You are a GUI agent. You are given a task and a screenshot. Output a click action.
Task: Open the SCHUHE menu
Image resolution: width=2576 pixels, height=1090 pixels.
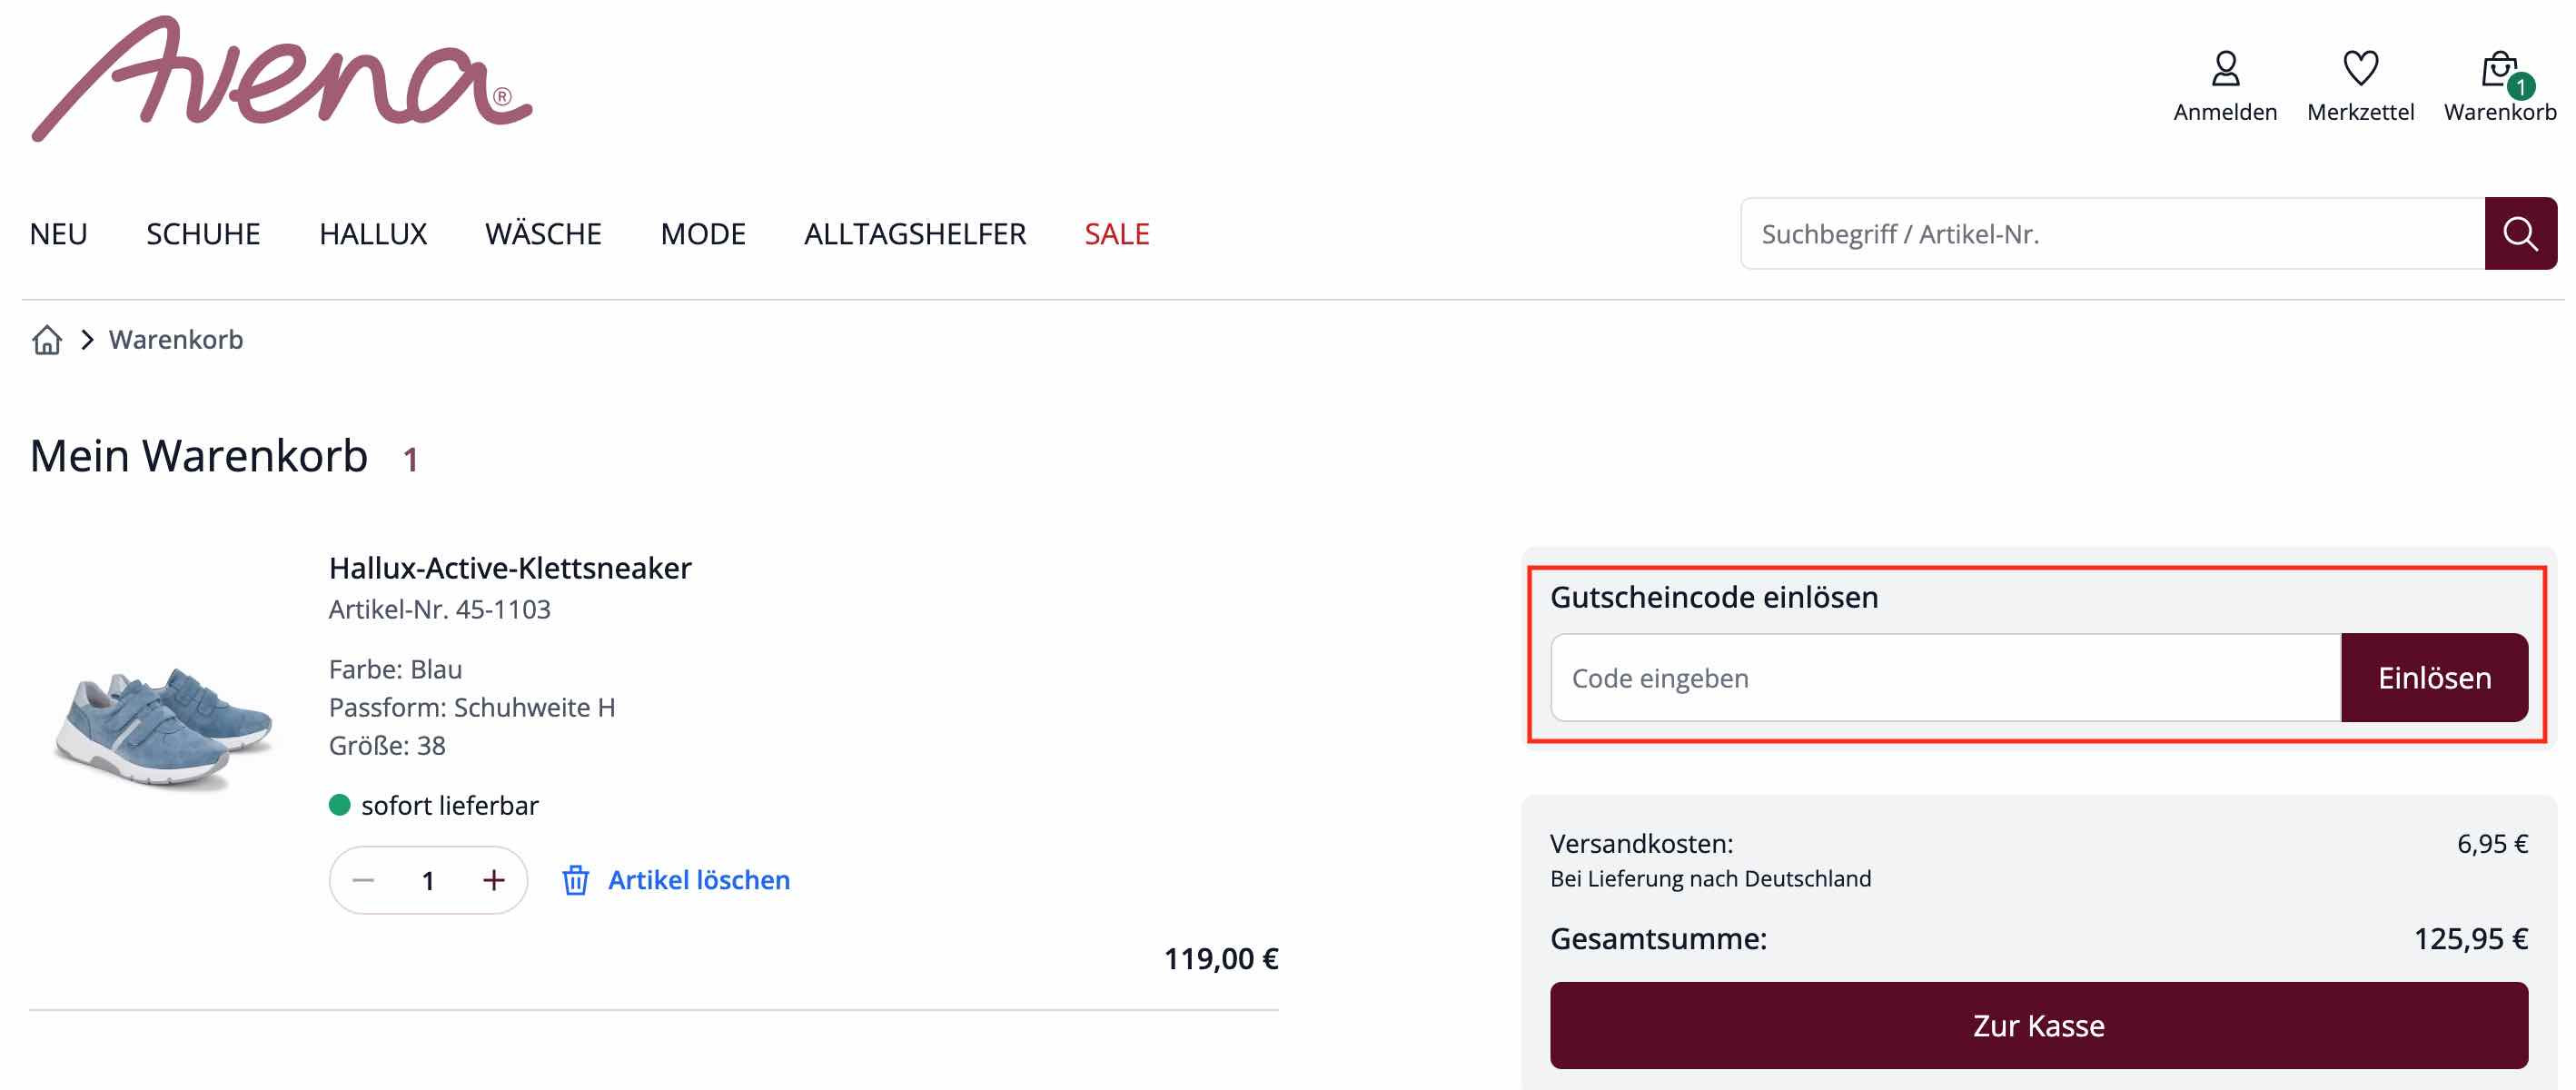[203, 234]
